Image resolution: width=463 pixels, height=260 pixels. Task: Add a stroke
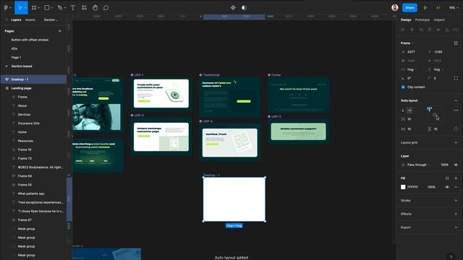pyautogui.click(x=456, y=201)
